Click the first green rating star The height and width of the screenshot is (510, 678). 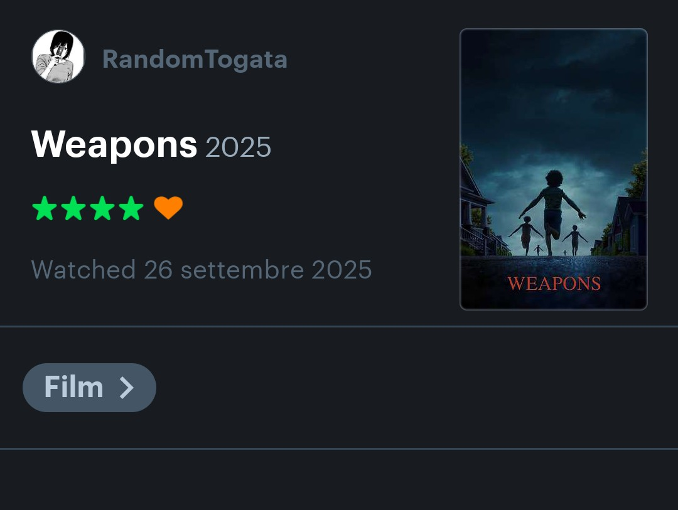click(x=45, y=208)
